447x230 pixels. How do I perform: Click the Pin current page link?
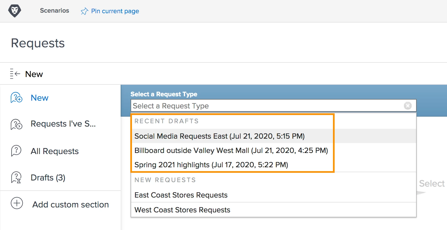115,11
